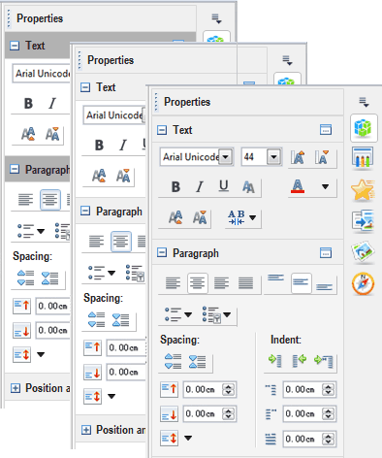Open sidebar settings menu in back panel
The image size is (382, 458).
coord(216,18)
